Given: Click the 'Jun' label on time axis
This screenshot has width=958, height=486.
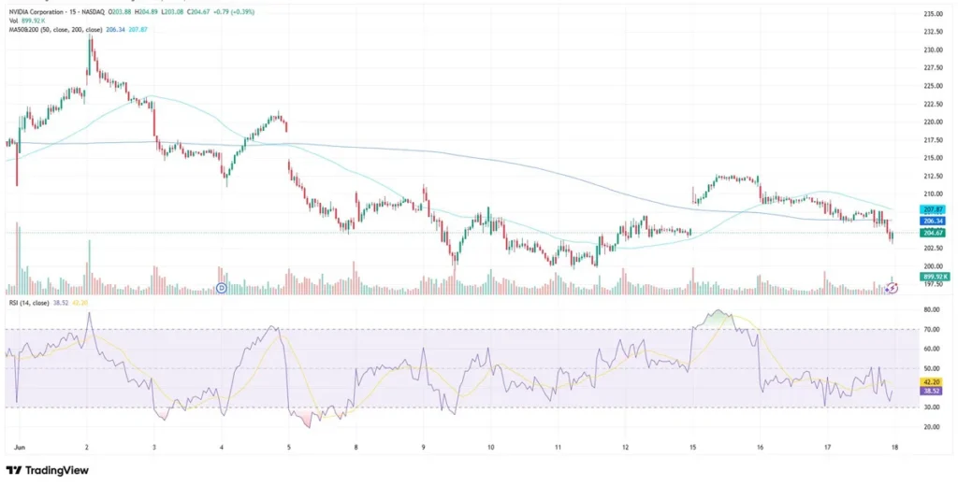Looking at the screenshot, I should (x=19, y=447).
